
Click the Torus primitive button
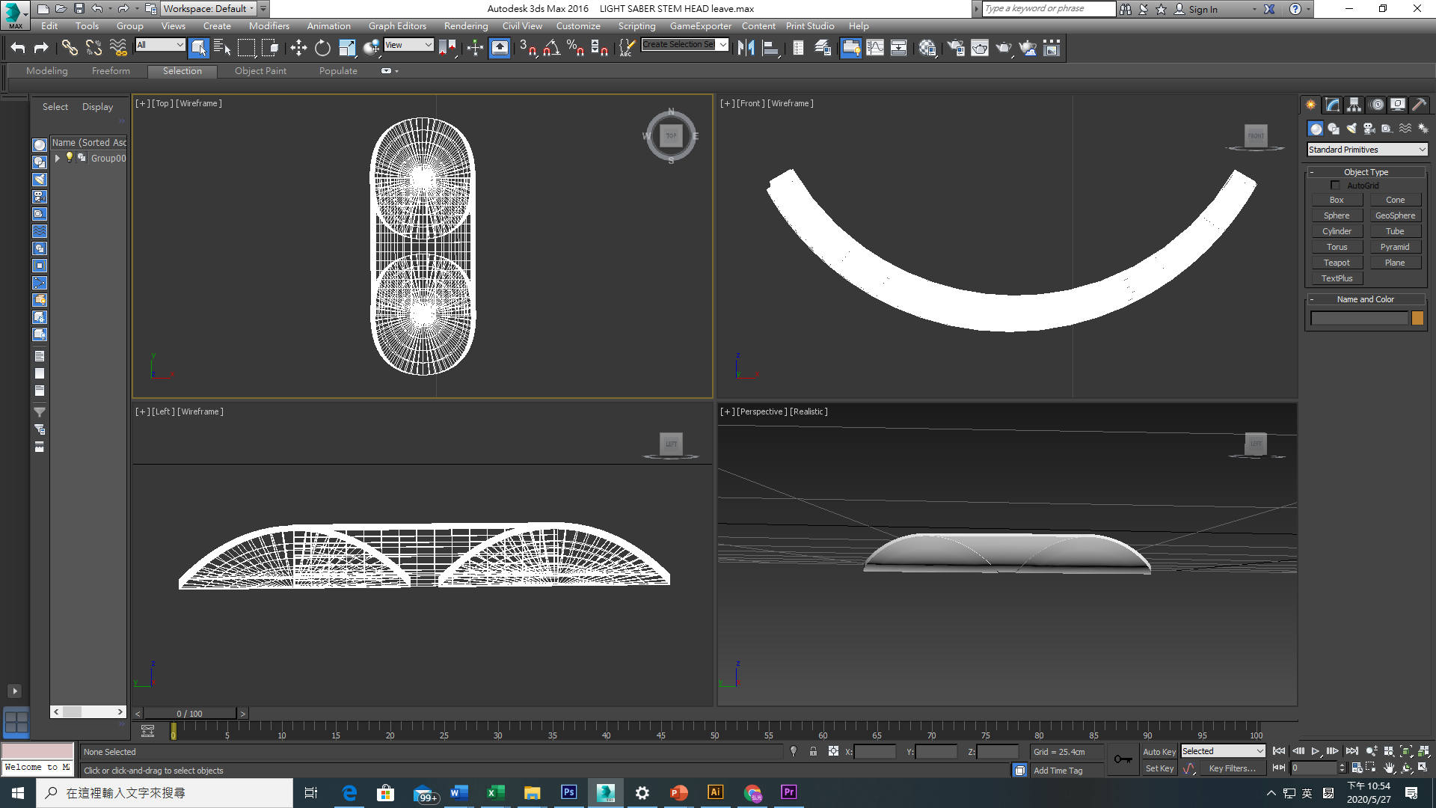point(1337,247)
